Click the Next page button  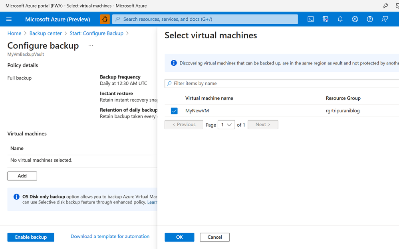[263, 125]
